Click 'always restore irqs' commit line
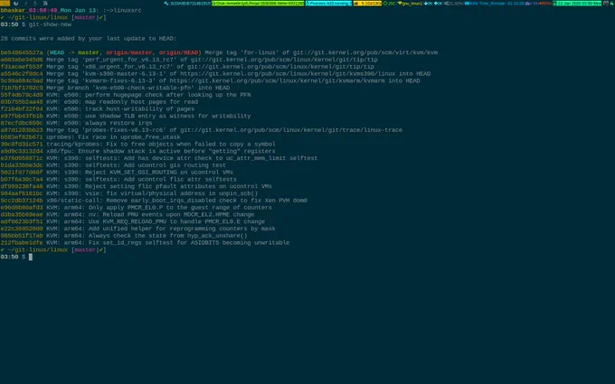This screenshot has height=384, width=615. coord(76,123)
